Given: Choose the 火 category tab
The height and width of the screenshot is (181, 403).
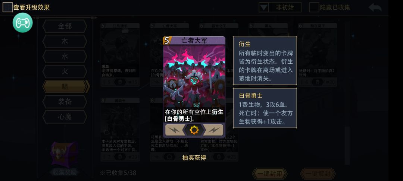Looking at the screenshot, I should coord(65,71).
